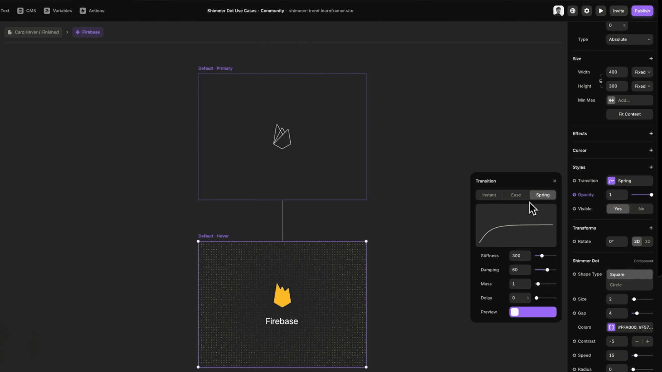The height and width of the screenshot is (372, 662).
Task: Click the Variables panel icon
Action: 47,10
